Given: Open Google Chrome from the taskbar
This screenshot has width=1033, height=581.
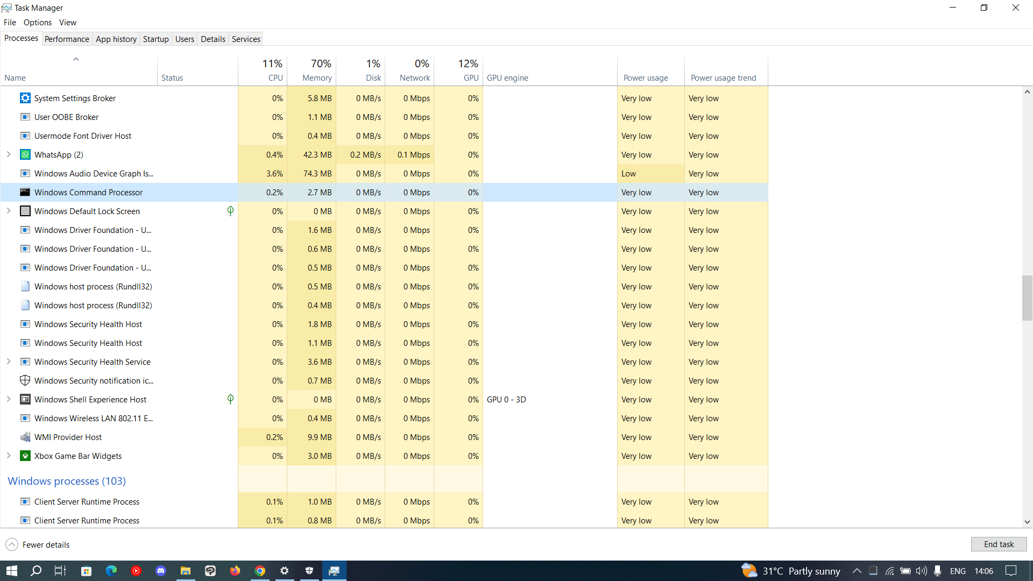Looking at the screenshot, I should pyautogui.click(x=260, y=571).
